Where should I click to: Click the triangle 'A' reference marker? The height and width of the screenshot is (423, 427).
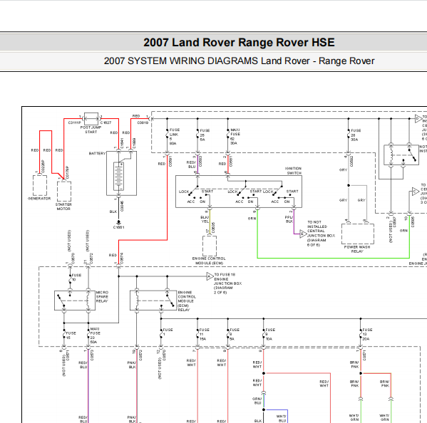tap(210, 276)
